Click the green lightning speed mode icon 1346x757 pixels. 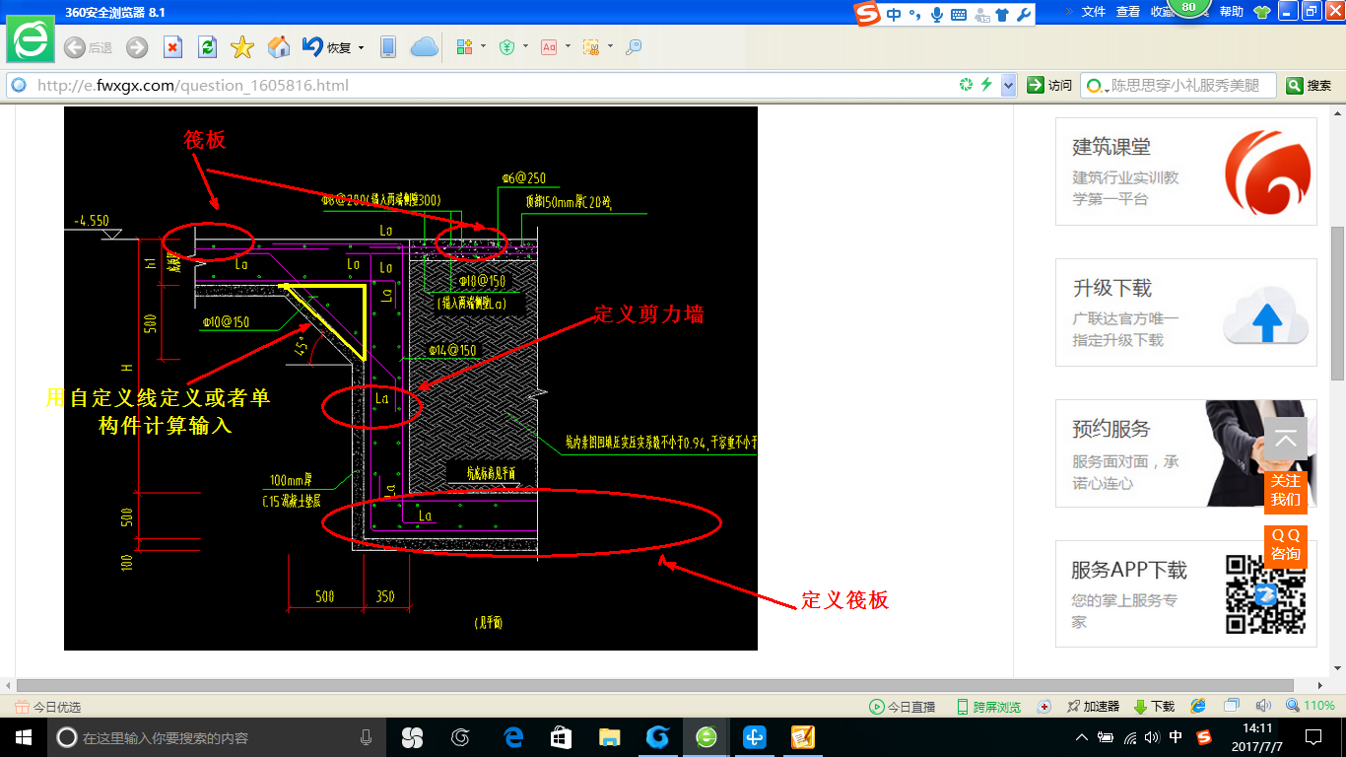click(986, 85)
